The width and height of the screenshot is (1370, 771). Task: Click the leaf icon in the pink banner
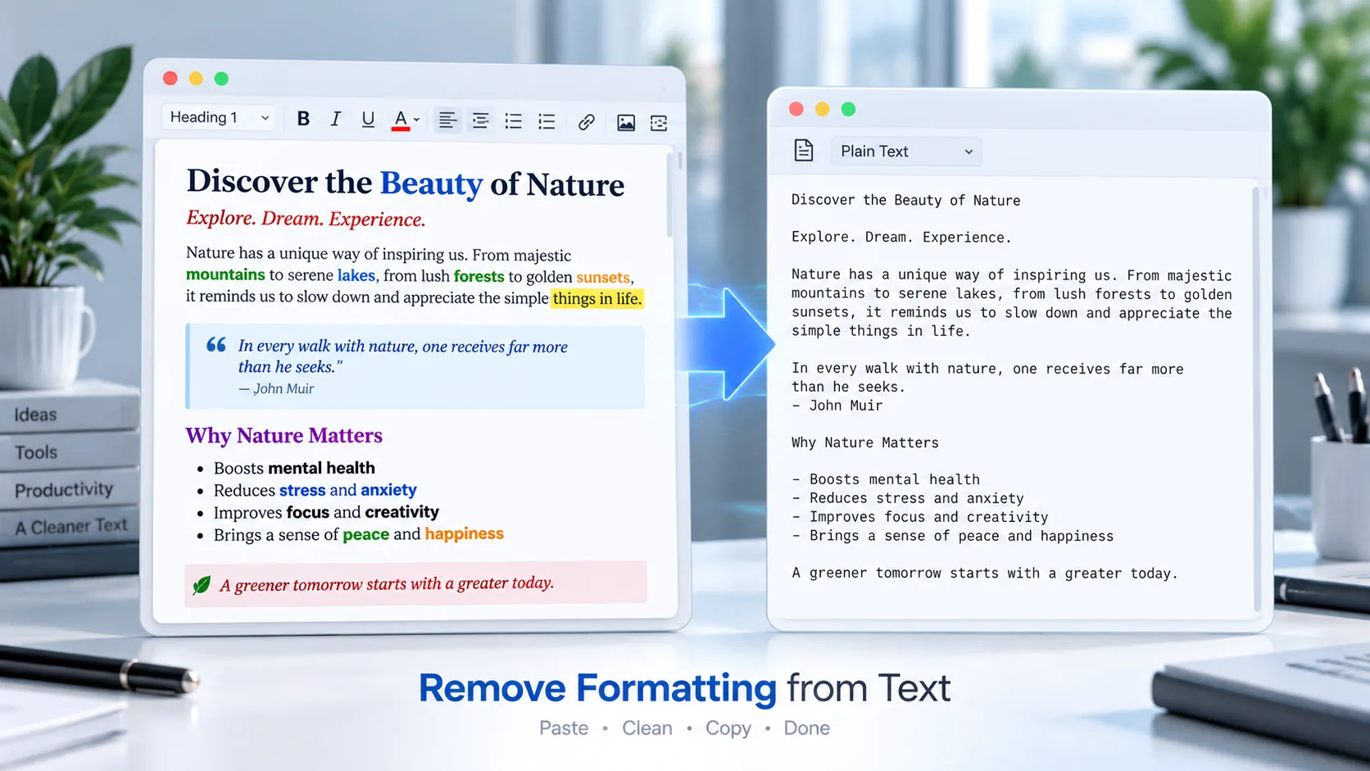202,585
